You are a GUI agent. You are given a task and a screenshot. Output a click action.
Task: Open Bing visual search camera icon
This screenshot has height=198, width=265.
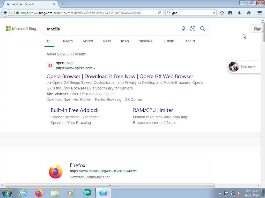tap(193, 29)
